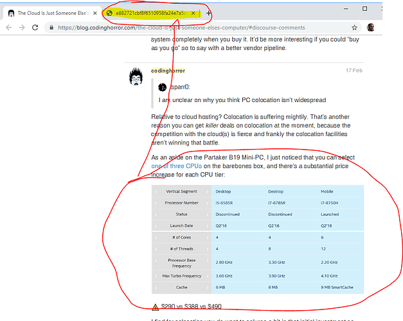403x321 pixels.
Task: Click the CPU comparison table image
Action: coord(258,239)
